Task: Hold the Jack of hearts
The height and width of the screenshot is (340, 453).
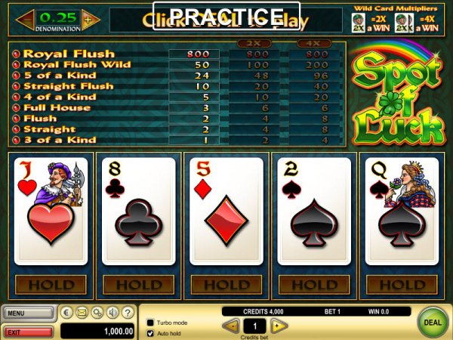Action: pos(51,285)
